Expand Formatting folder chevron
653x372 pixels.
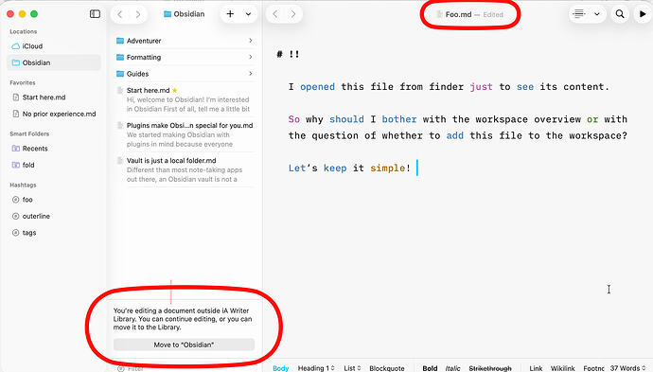pos(250,57)
